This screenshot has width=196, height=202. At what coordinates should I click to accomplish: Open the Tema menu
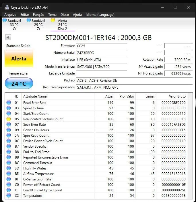pyautogui.click(x=52, y=15)
